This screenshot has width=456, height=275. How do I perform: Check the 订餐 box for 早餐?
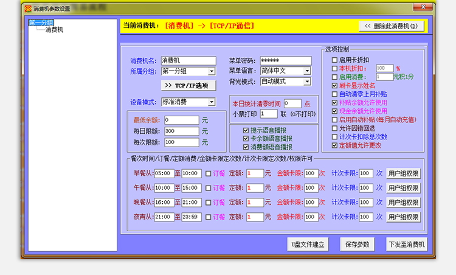(209, 173)
